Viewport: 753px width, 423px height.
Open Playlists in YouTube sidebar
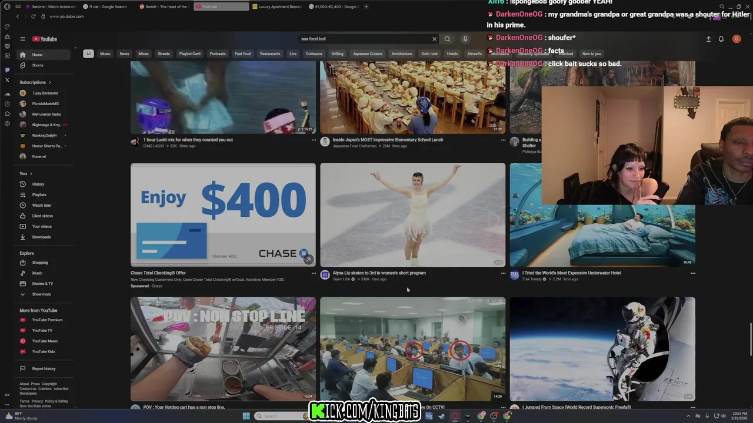[44, 194]
